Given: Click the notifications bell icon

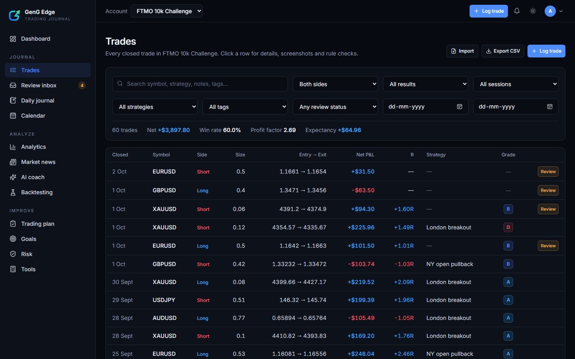Looking at the screenshot, I should [517, 11].
